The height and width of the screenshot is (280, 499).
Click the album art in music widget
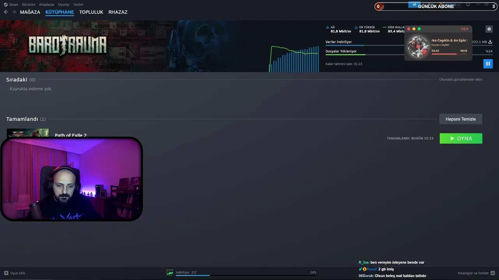pos(418,47)
